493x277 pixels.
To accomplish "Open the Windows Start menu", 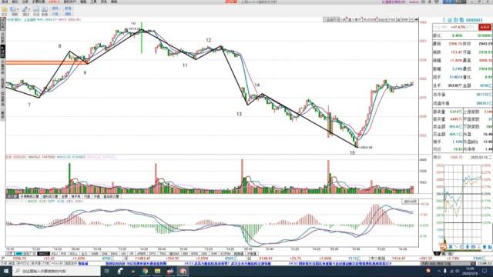I will point(5,271).
